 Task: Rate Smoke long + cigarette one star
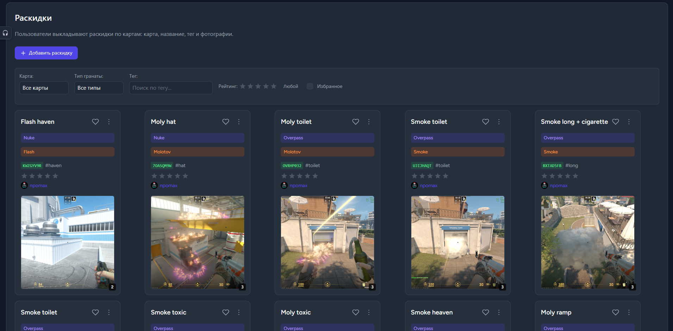544,176
